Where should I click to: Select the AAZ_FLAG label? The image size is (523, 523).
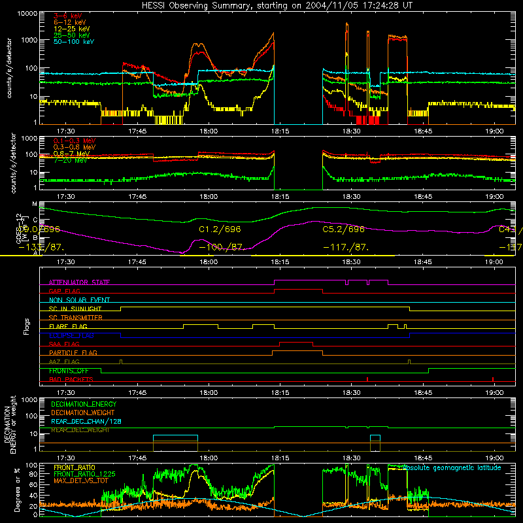click(x=64, y=362)
